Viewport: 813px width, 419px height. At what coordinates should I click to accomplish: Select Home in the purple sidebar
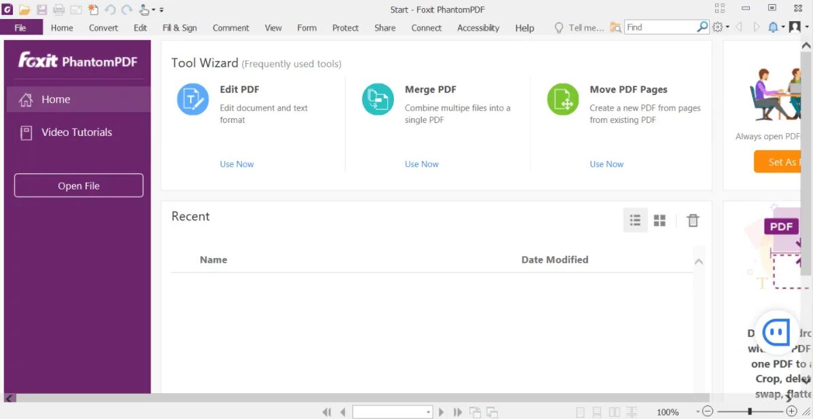(78, 99)
